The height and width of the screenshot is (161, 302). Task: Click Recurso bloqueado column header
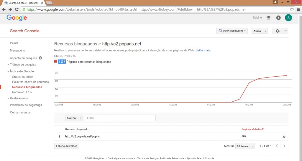(77, 129)
